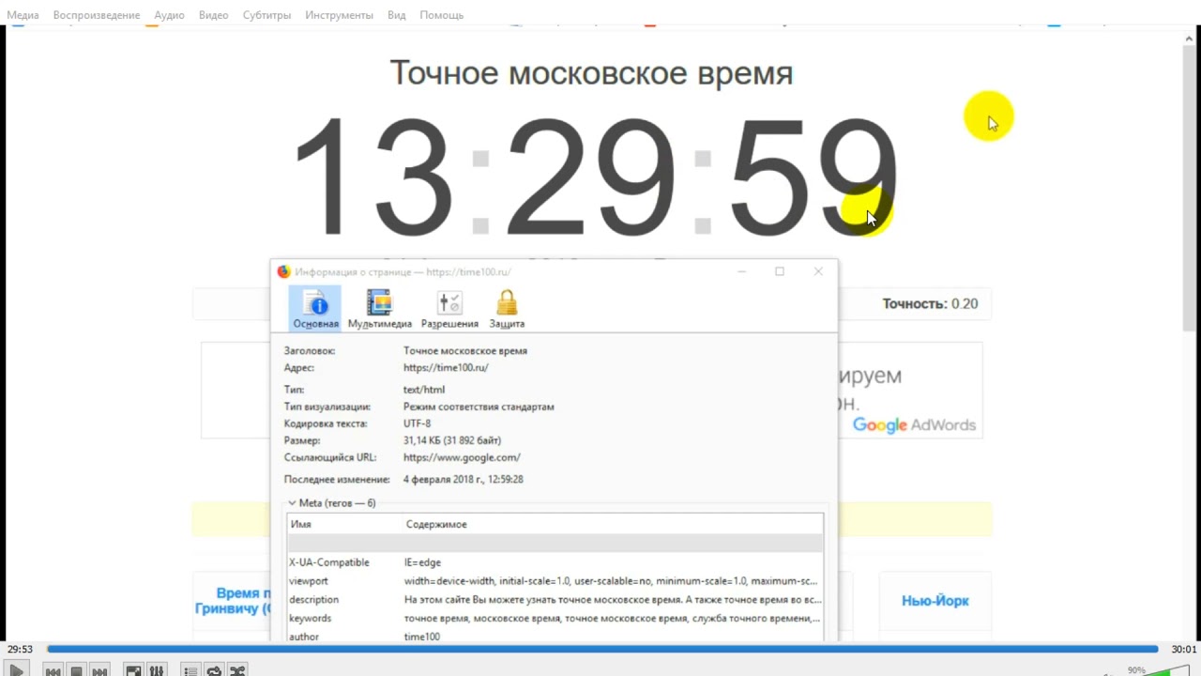Toggle VLC shuffle mode
1201x676 pixels.
point(237,670)
